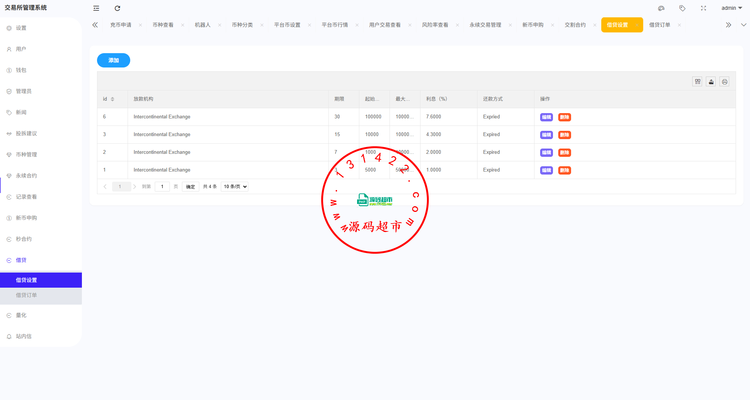Viewport: 750px width, 400px height.
Task: Click the refresh icon in top bar
Action: pos(117,8)
